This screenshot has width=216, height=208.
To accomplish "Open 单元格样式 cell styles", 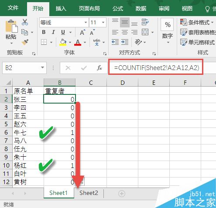I will click(197, 42).
